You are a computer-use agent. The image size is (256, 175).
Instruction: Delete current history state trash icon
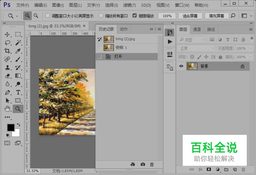click(152, 164)
